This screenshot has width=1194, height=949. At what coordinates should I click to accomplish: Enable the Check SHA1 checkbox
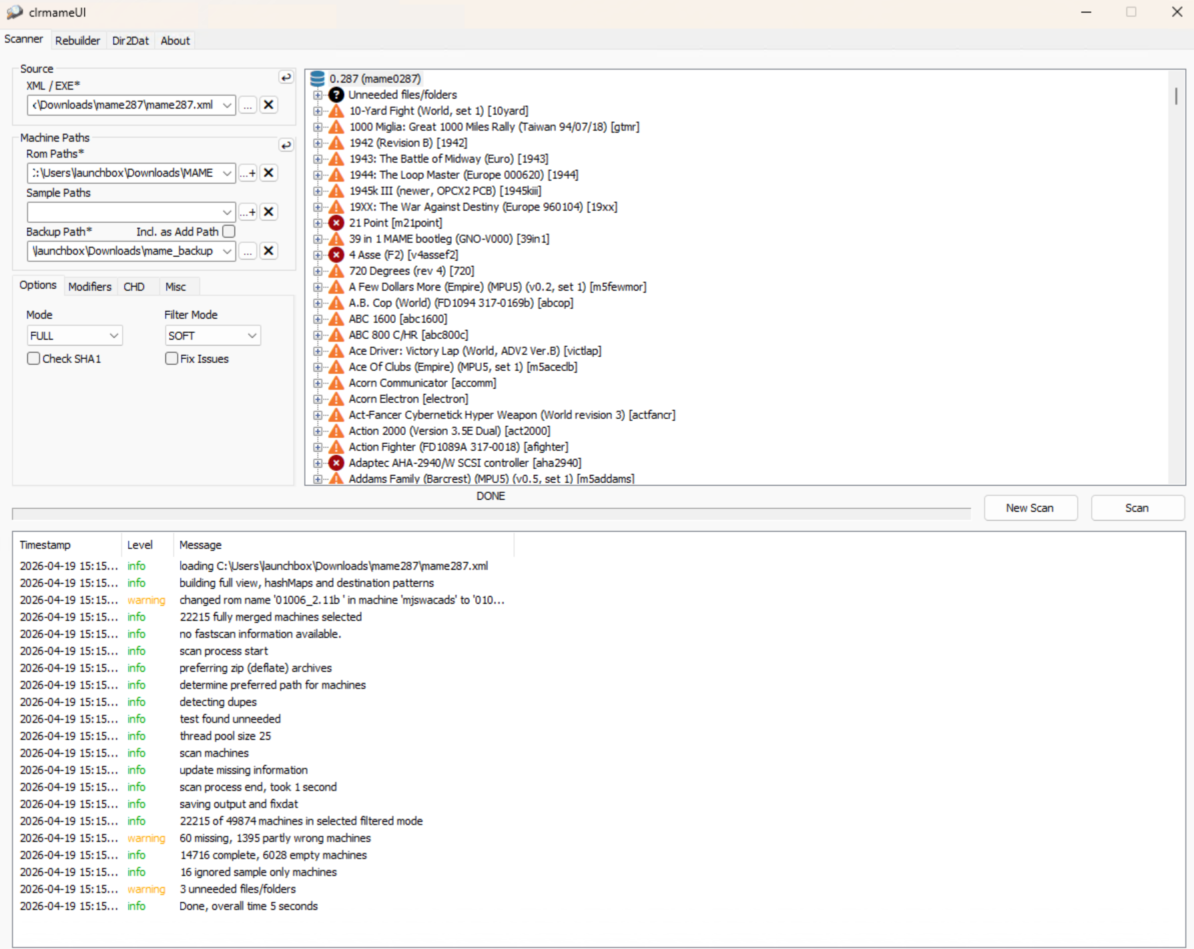click(x=33, y=359)
